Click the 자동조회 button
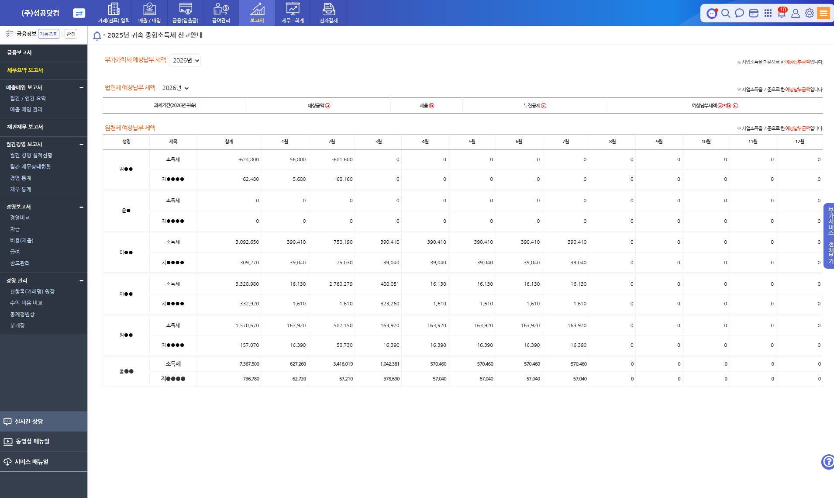Viewport: 834px width, 498px height. pos(48,34)
